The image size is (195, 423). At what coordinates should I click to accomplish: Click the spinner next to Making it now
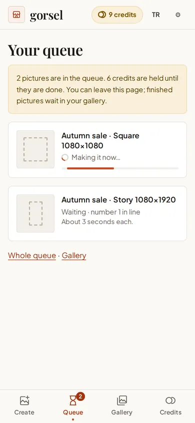pyautogui.click(x=65, y=157)
